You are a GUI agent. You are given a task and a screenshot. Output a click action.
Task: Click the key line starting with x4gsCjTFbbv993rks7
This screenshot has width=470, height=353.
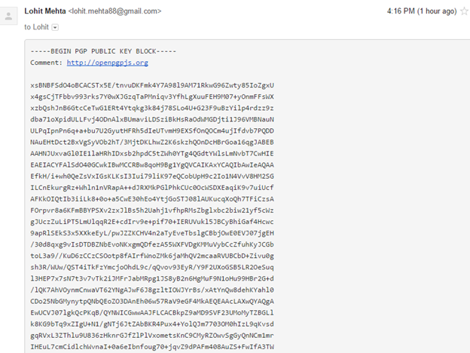pyautogui.click(x=153, y=97)
